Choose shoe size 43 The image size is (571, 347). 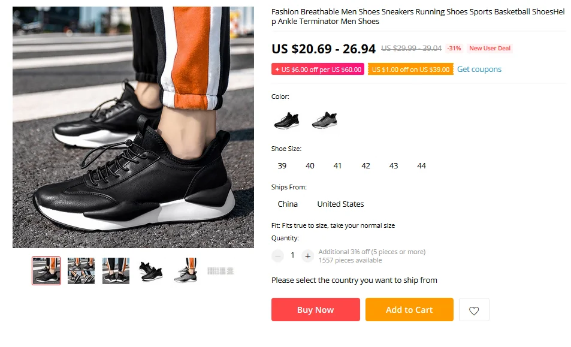394,165
